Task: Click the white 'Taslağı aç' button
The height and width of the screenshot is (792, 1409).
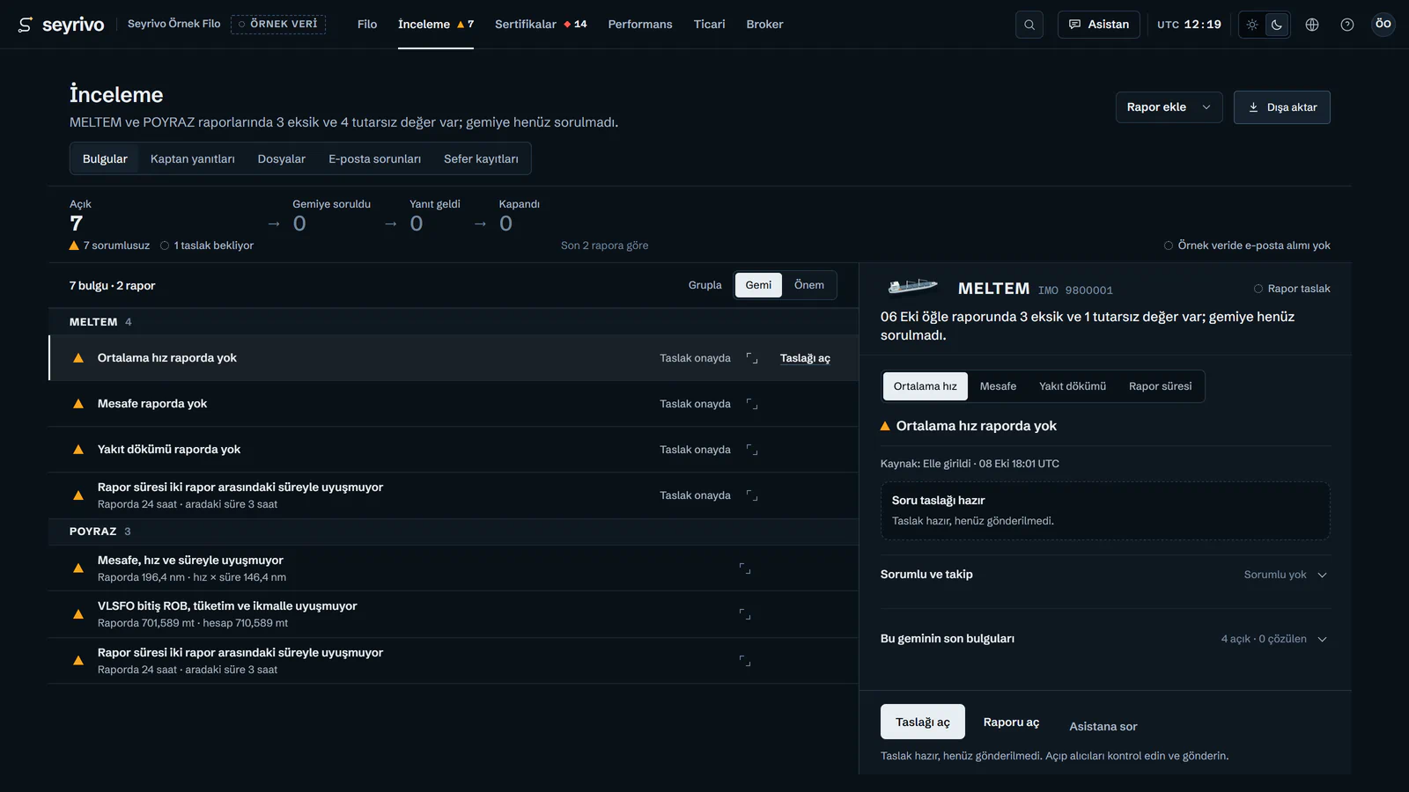Action: coord(923,722)
